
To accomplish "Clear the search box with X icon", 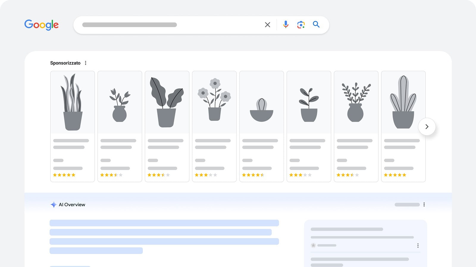I will click(x=267, y=25).
